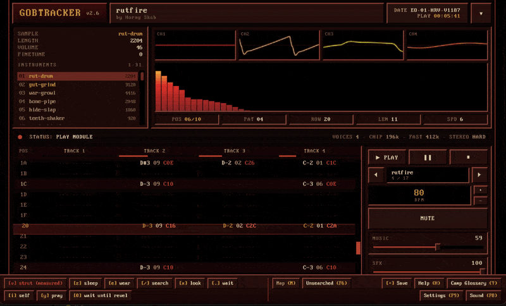Click note D-3 09 C16 in row 20

[x=159, y=226]
